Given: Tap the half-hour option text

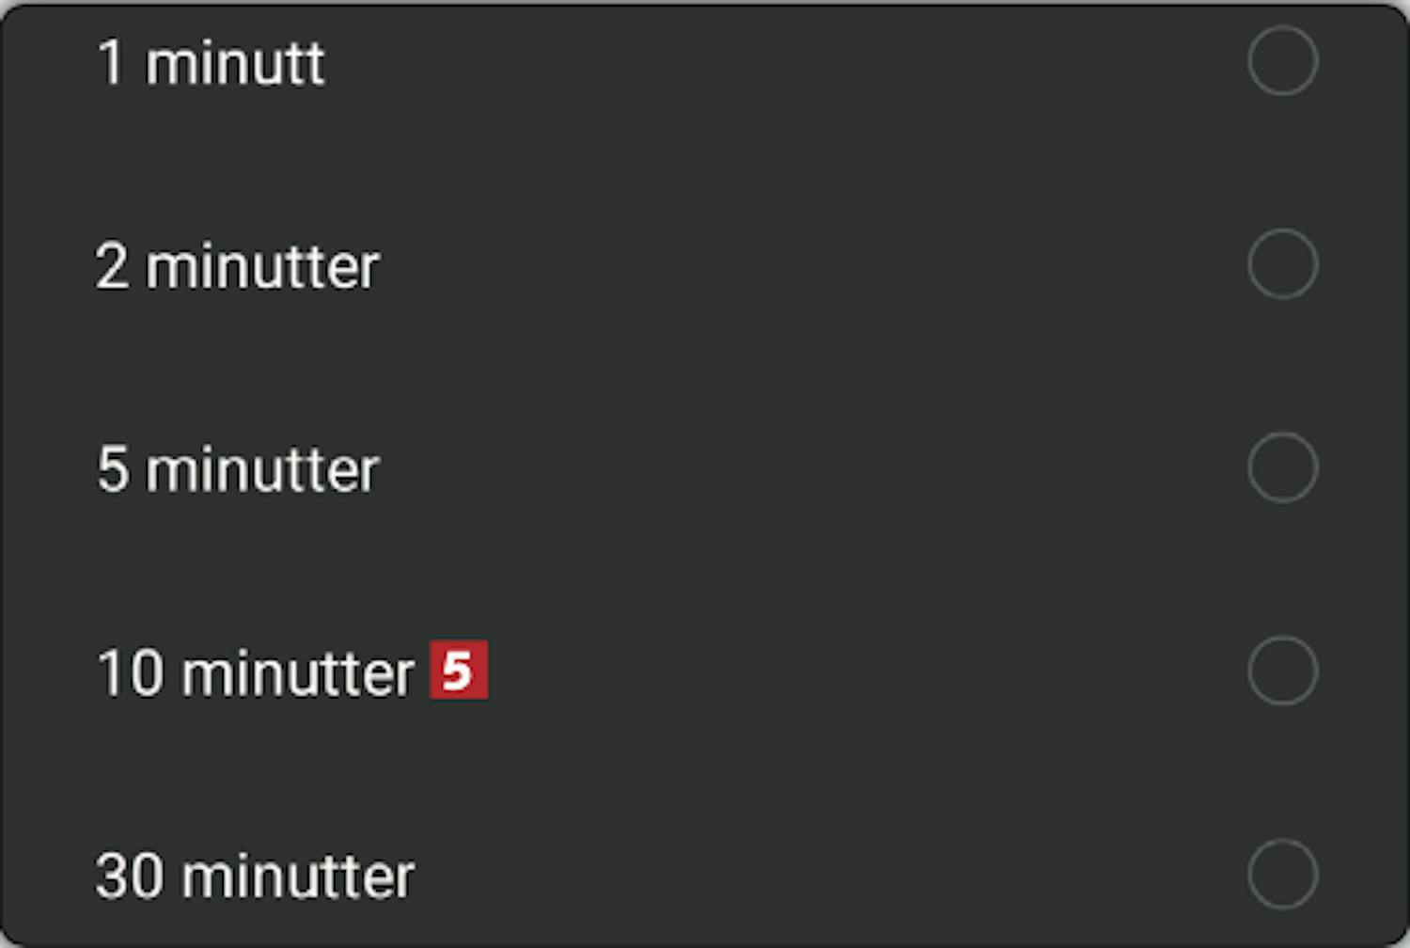Looking at the screenshot, I should point(256,877).
